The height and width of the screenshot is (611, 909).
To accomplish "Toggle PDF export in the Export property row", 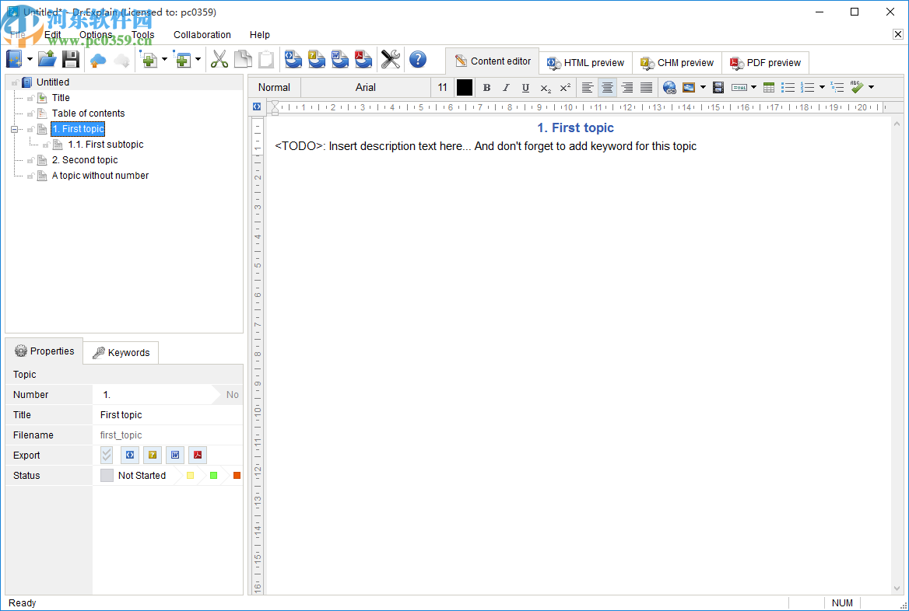I will [198, 456].
